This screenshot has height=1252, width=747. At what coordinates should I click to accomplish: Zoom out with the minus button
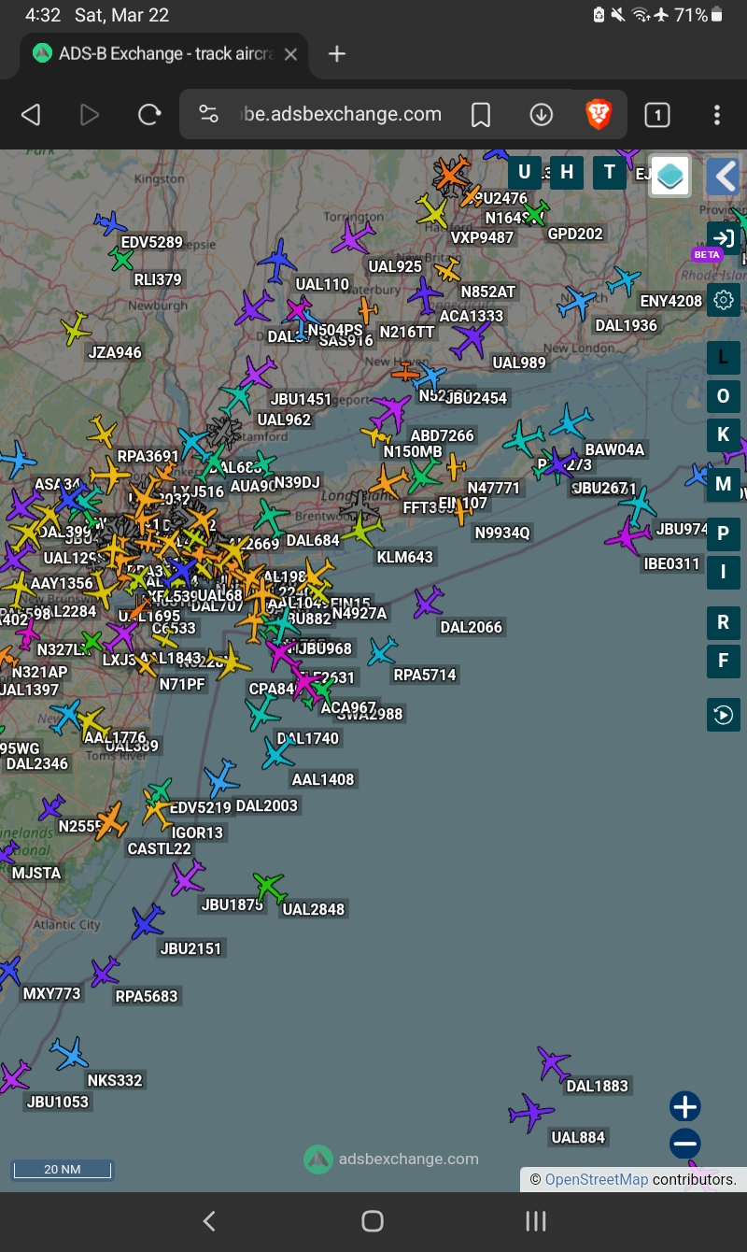(x=684, y=1144)
